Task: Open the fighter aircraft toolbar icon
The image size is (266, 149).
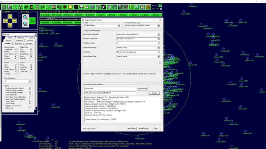Action: (x=42, y=7)
